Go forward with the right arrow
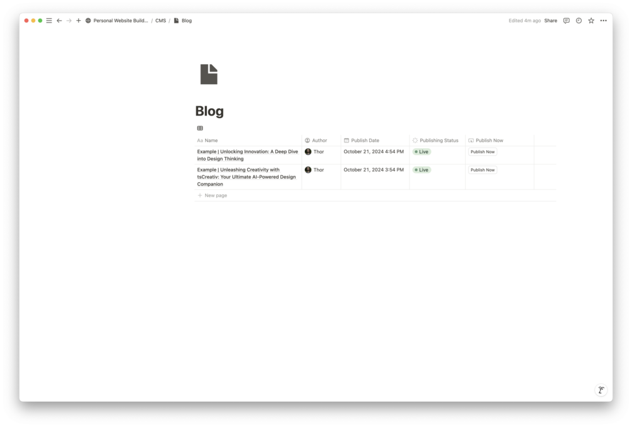This screenshot has width=632, height=427. point(69,21)
